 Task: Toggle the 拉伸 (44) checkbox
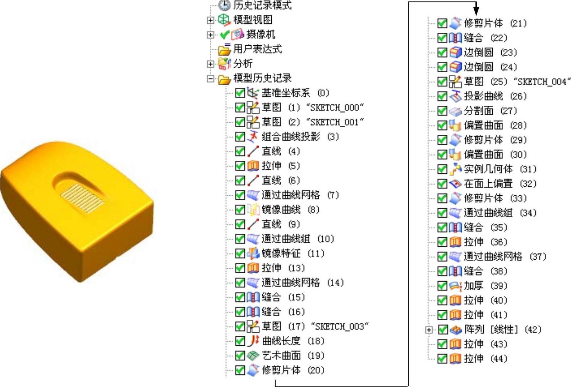click(442, 359)
